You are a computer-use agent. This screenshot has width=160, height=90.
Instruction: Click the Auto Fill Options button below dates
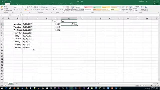(x=34, y=50)
